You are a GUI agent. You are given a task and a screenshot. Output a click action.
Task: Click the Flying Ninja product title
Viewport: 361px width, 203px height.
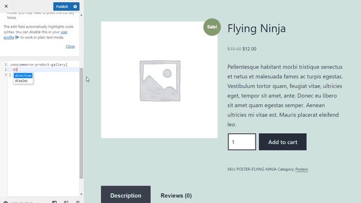coord(257,28)
